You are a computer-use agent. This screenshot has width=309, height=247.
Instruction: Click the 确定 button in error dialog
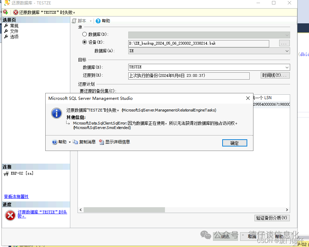[x=235, y=143]
